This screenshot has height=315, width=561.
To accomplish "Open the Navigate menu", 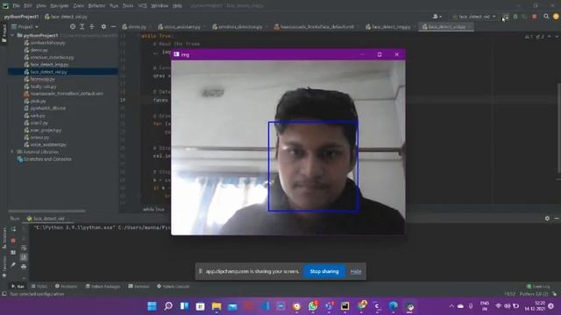I will [x=60, y=6].
